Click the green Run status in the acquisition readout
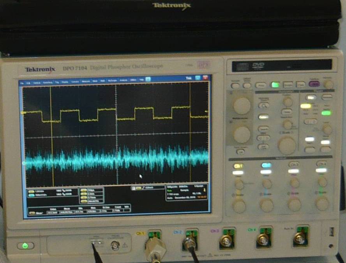Viewport: 346px width, 263px height. (169, 191)
